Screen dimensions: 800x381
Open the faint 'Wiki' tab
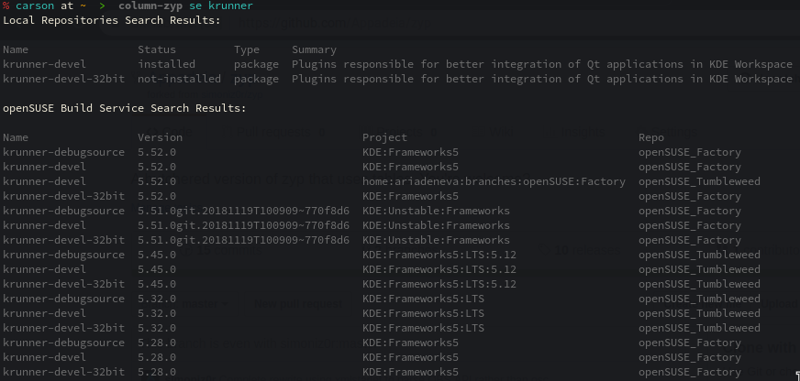pos(502,133)
